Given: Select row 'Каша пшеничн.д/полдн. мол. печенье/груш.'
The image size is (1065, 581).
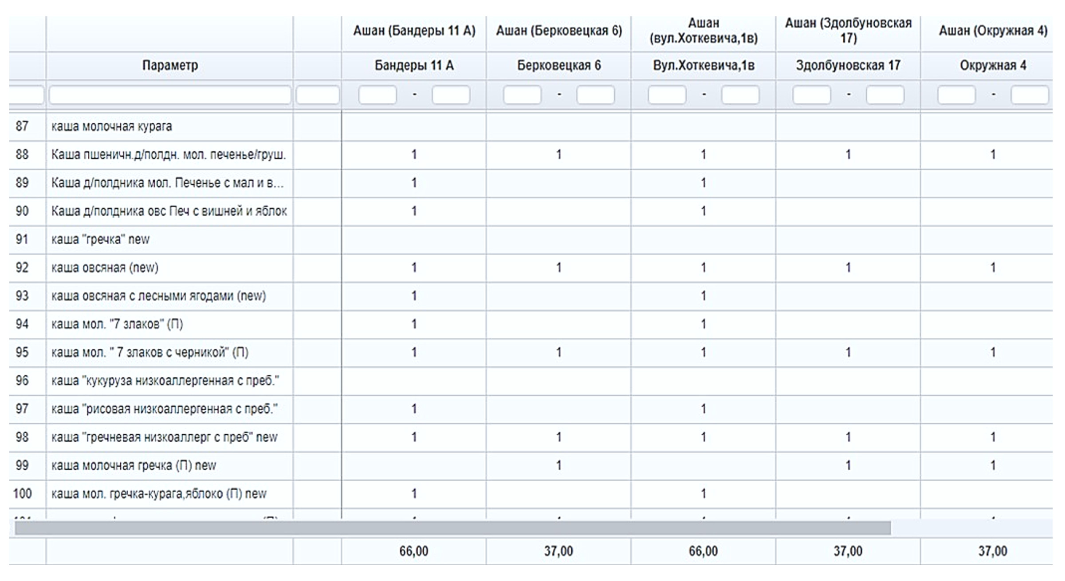Looking at the screenshot, I should 531,155.
